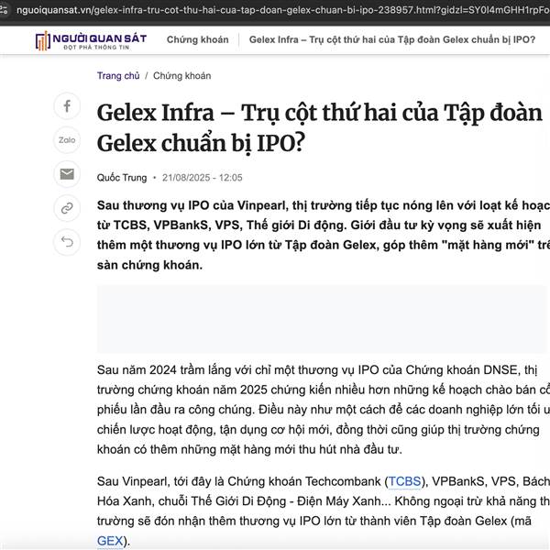Open the Chứng khoán breadcrumb link

point(182,76)
